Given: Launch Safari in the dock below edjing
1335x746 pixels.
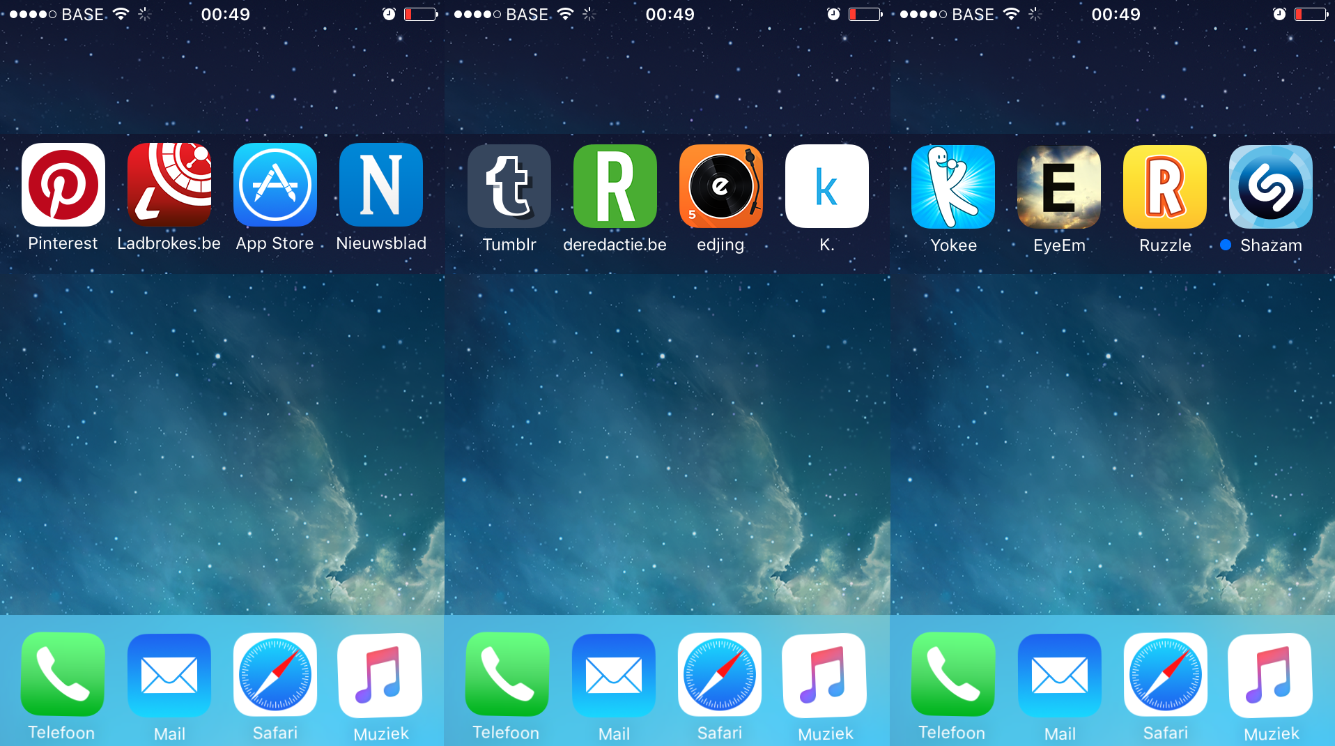Looking at the screenshot, I should [720, 674].
